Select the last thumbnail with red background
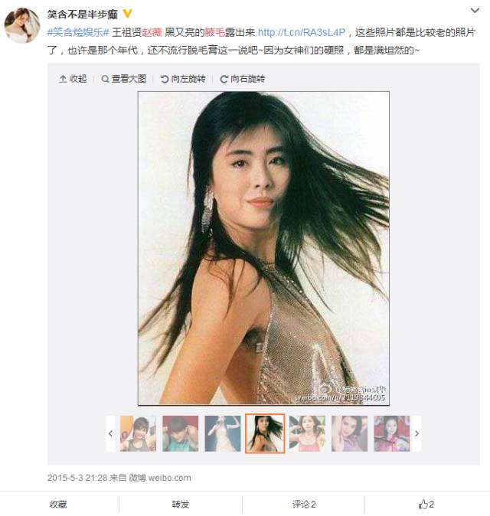490x516 pixels. click(x=391, y=433)
